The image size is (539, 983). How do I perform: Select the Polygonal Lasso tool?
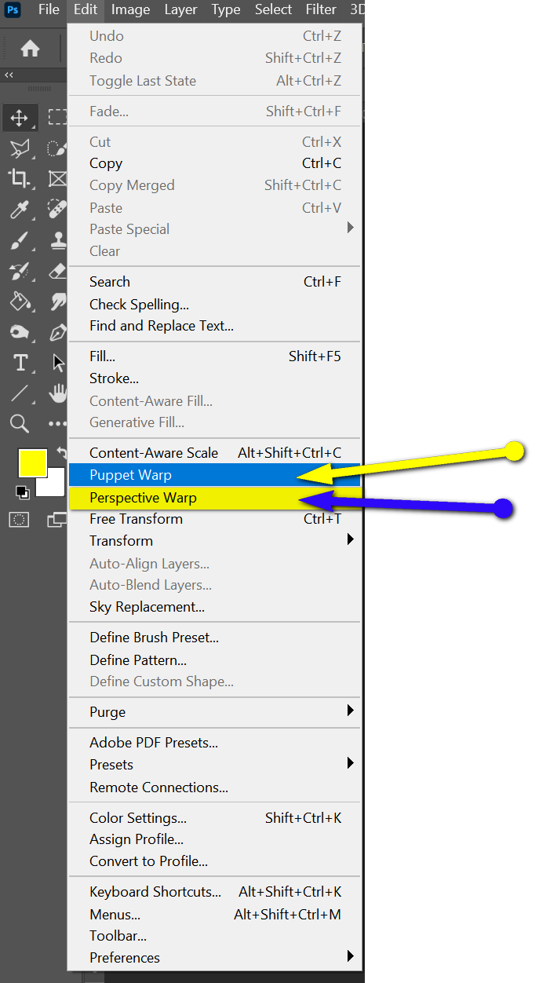pyautogui.click(x=19, y=148)
